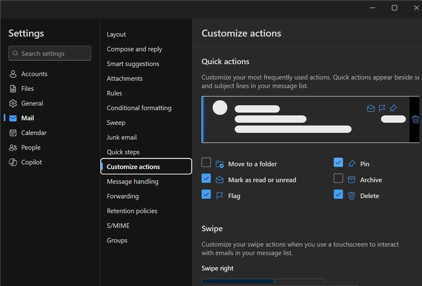The image size is (422, 286).
Task: Click the Files document icon
Action: pos(13,89)
